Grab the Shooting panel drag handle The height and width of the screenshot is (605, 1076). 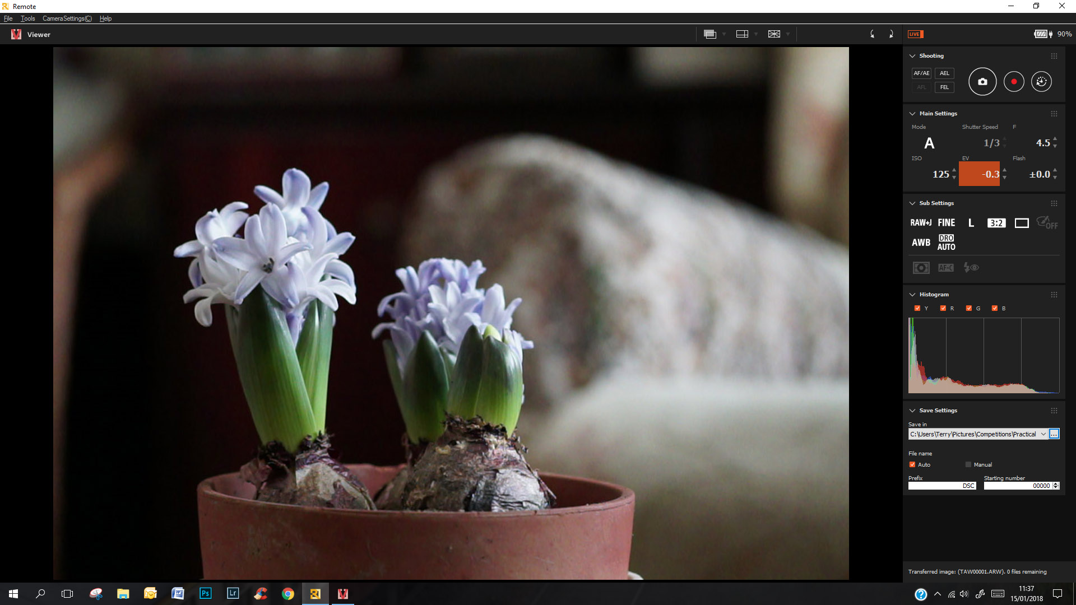coord(1054,56)
